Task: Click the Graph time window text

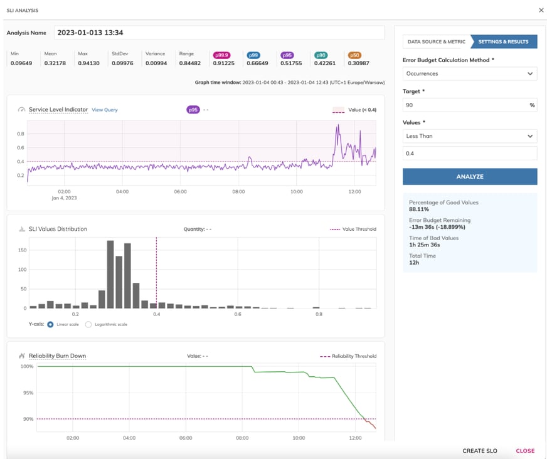Action: coord(290,83)
